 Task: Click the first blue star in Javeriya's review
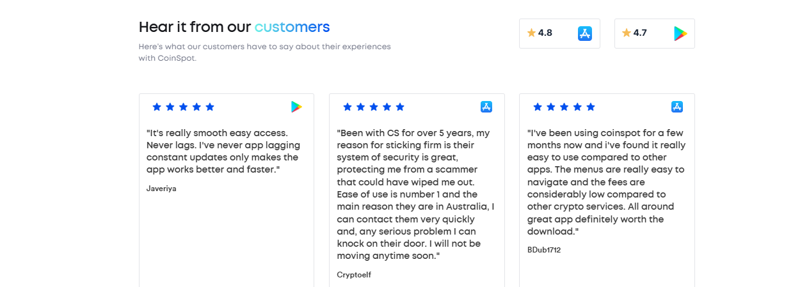(157, 107)
